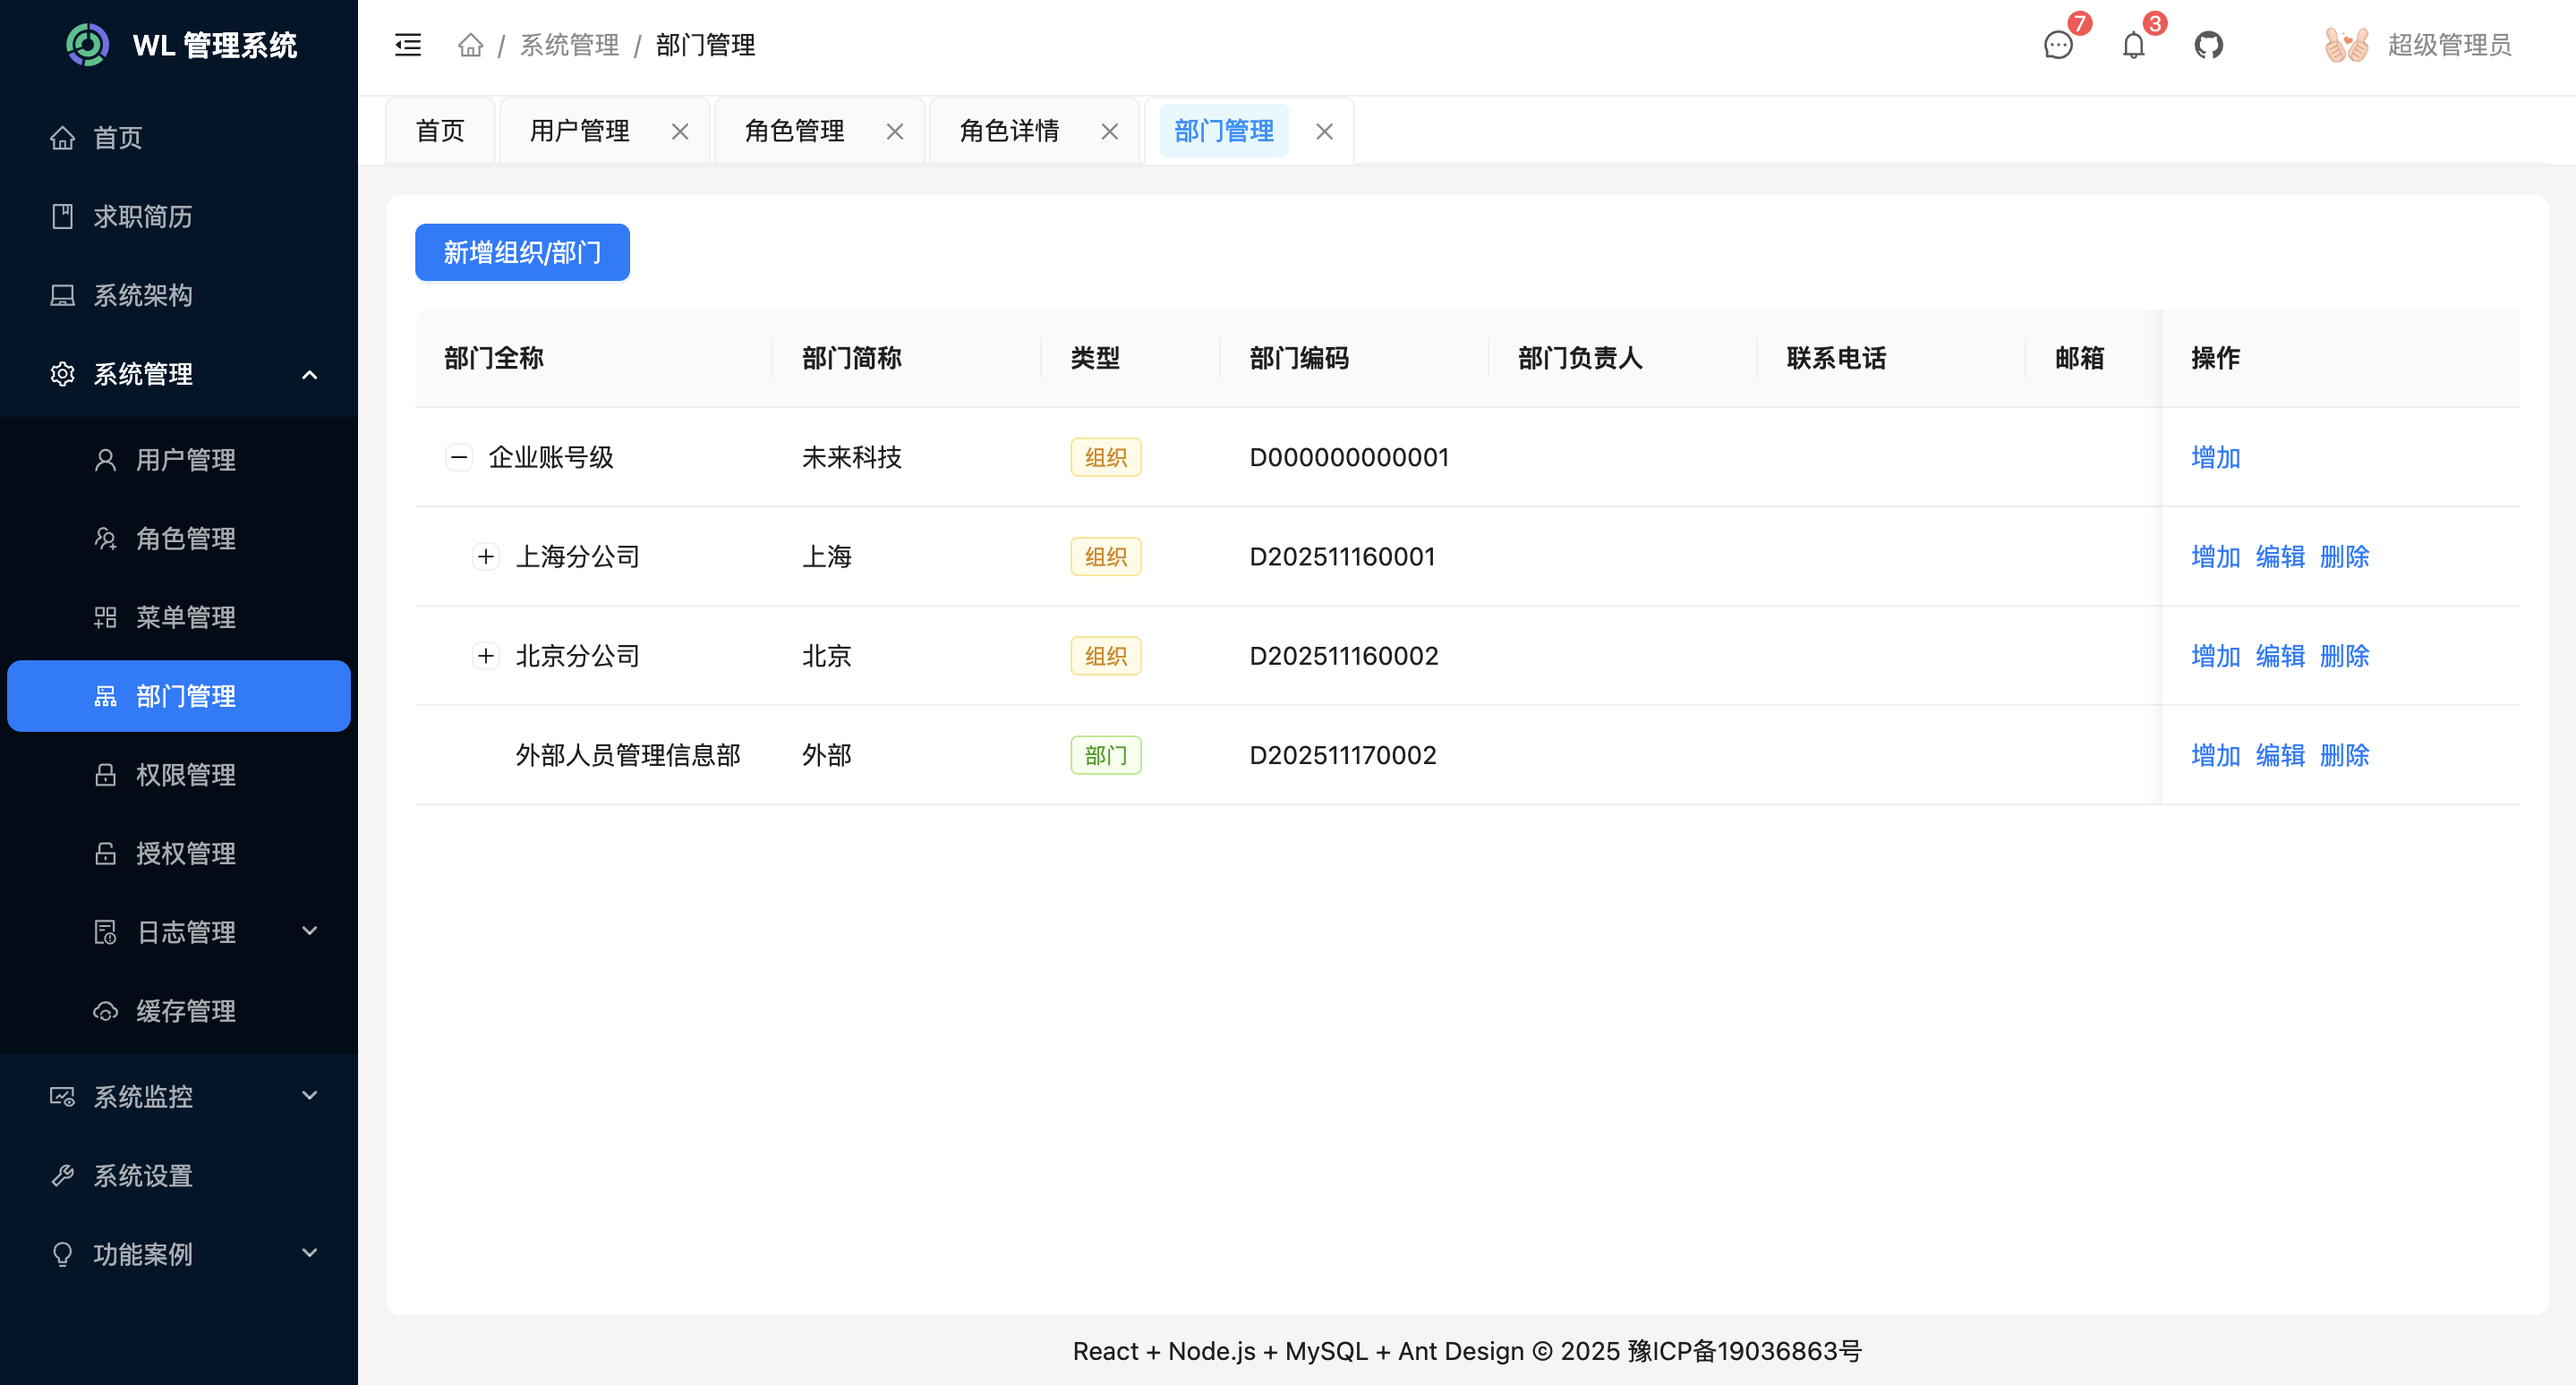Expand the 北京分公司 tree row

click(487, 656)
